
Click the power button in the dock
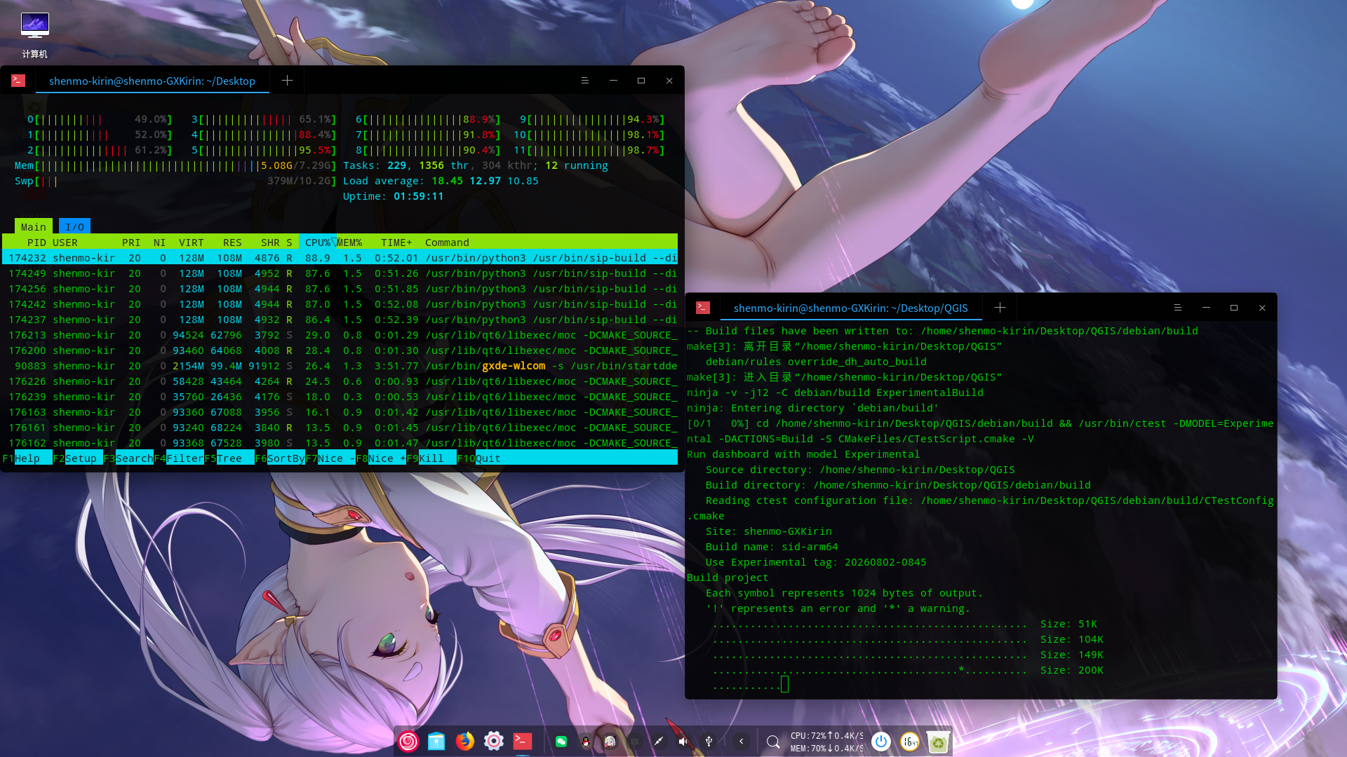tap(881, 742)
